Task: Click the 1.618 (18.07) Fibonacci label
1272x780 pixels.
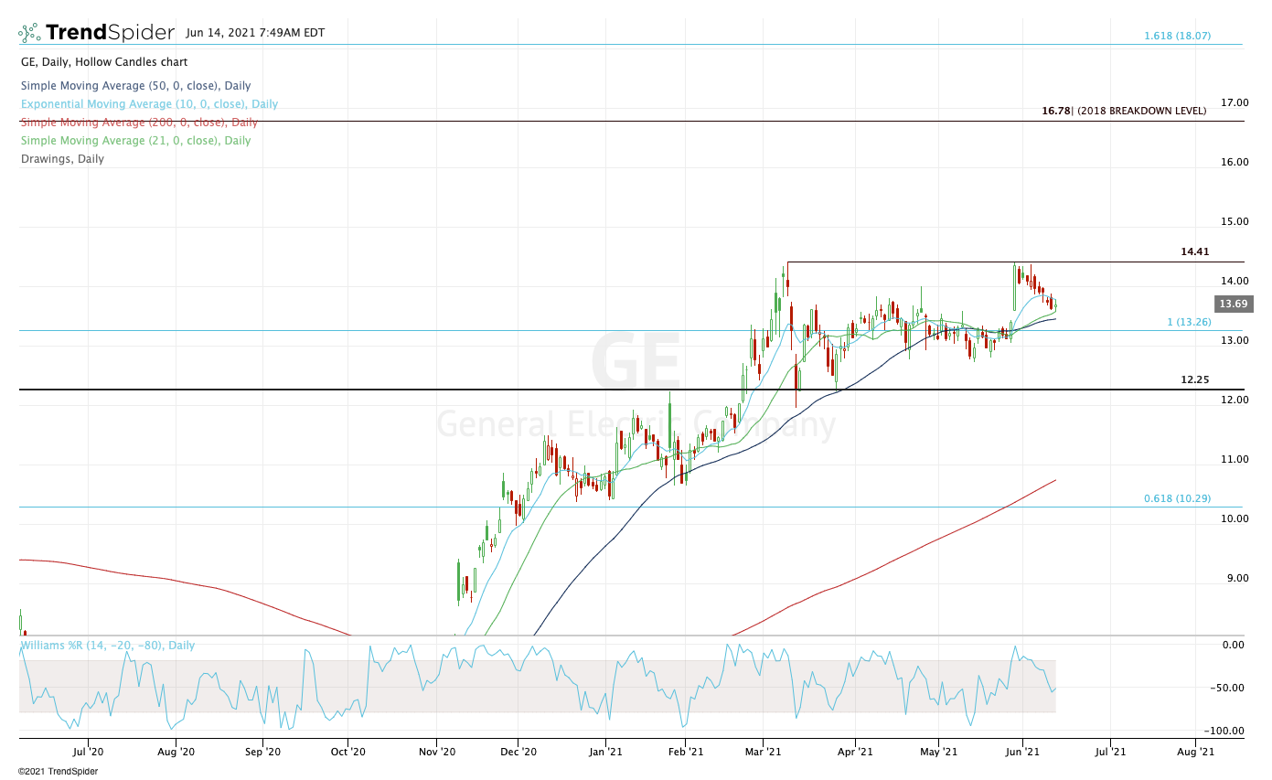Action: tap(1177, 36)
